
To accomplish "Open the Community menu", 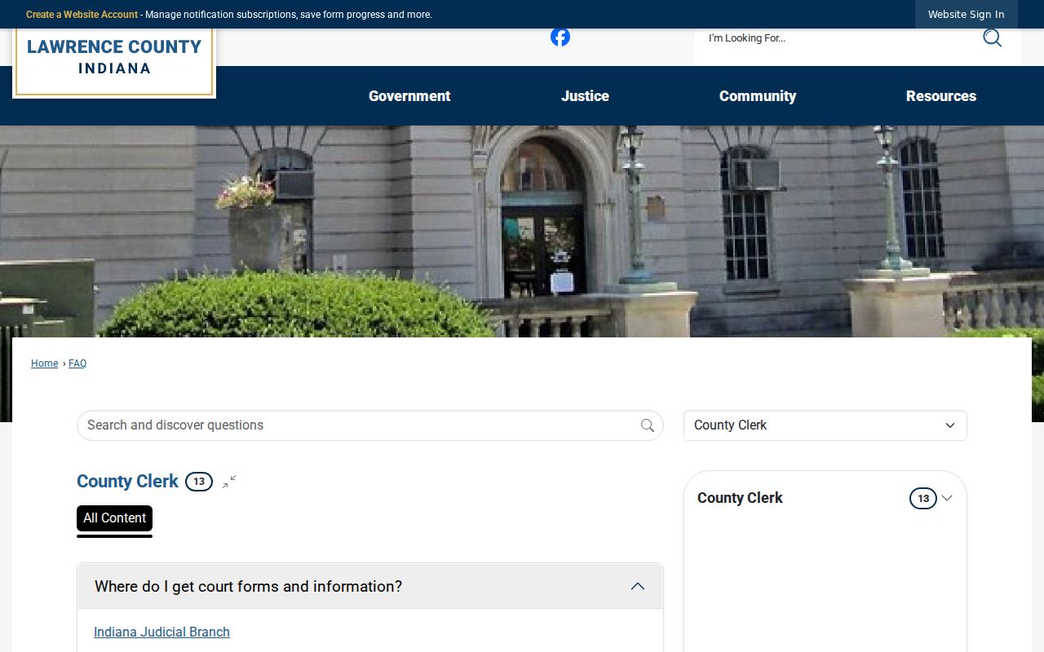I will pyautogui.click(x=758, y=96).
